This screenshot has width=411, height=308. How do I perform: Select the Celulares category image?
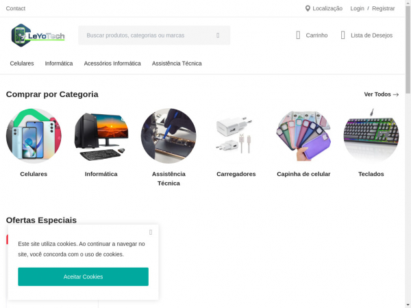(x=34, y=136)
